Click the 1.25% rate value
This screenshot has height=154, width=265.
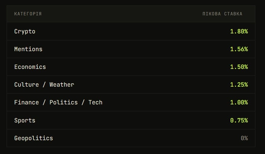pos(239,85)
